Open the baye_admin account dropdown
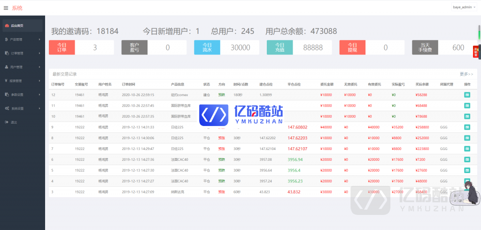 [x=464, y=7]
